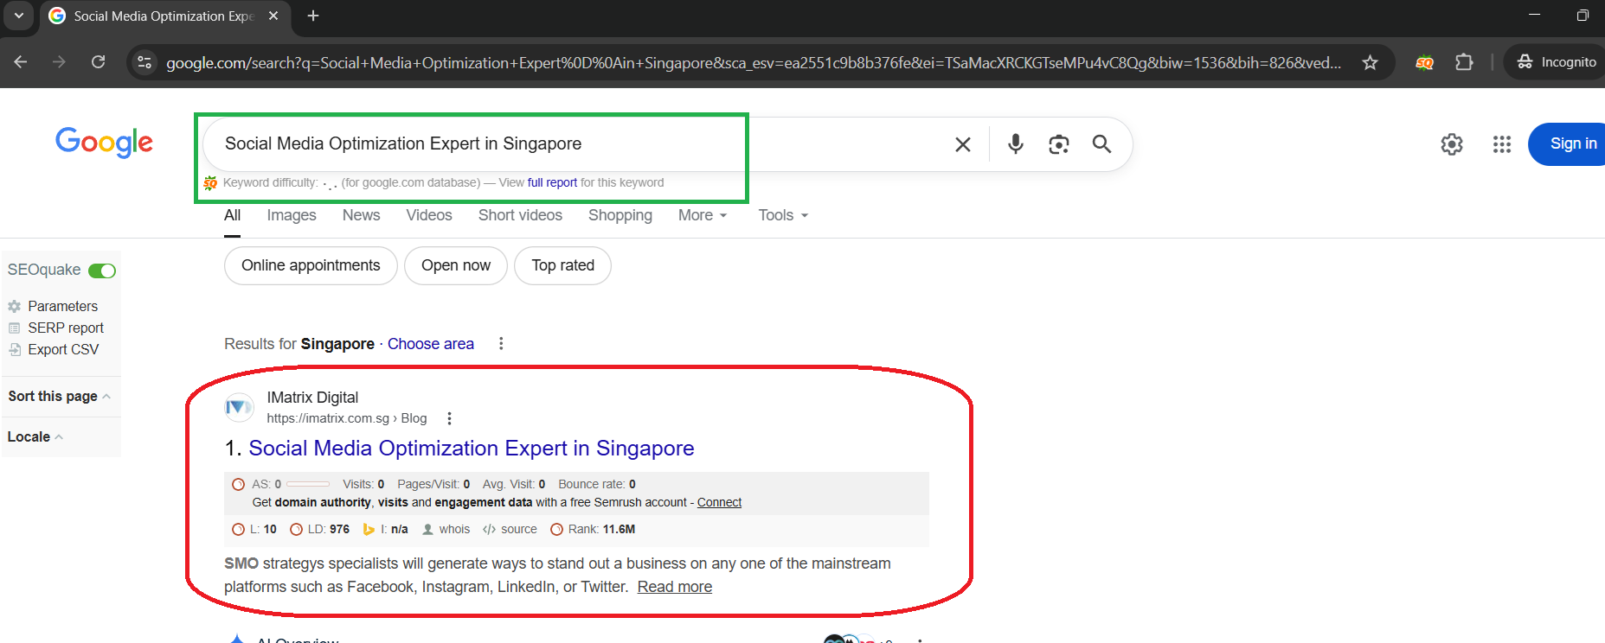Toggle the Top rated filter chip
The width and height of the screenshot is (1605, 643).
coord(562,265)
